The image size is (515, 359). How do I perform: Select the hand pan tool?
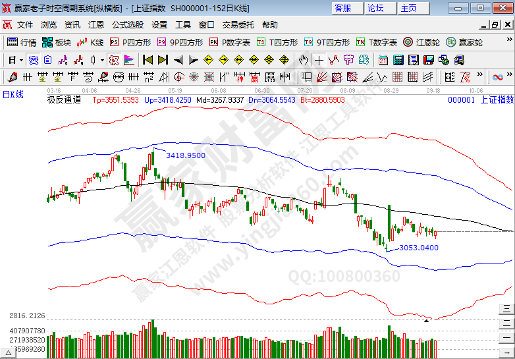(x=303, y=60)
